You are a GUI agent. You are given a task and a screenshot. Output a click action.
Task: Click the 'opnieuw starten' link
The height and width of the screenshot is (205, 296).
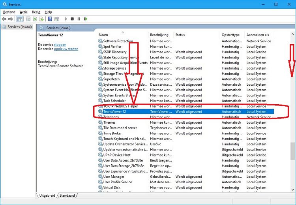[66, 49]
